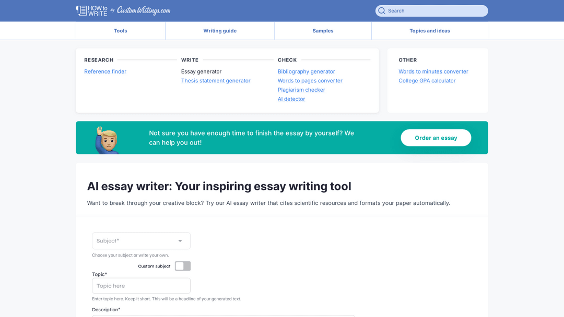
Task: Open the Writing guide tab
Action: [220, 31]
